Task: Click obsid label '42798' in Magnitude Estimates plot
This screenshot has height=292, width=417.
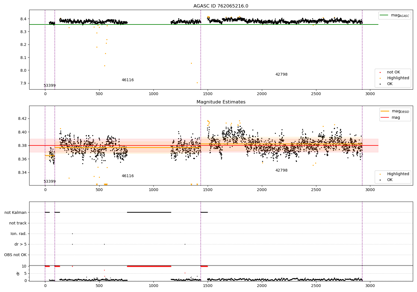Action: [x=281, y=170]
